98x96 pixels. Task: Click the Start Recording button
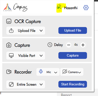click(73, 84)
